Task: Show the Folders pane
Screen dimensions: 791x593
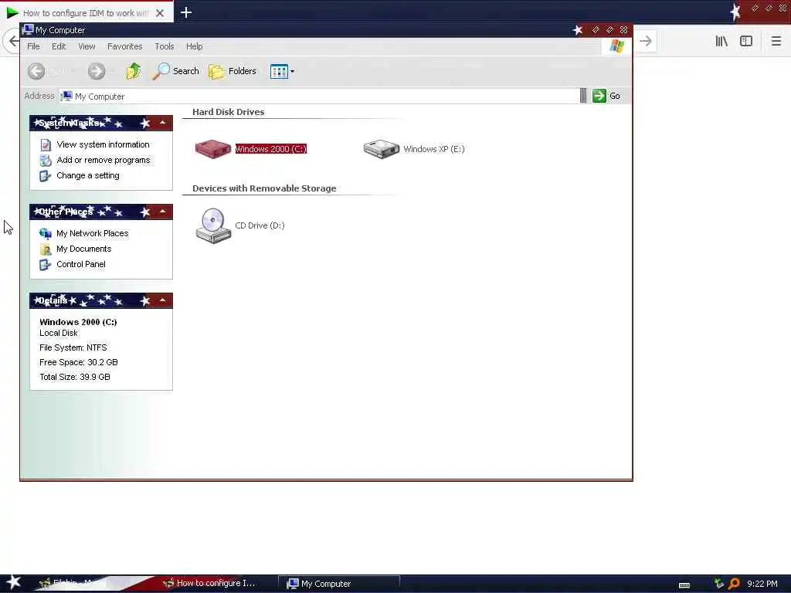Action: click(x=233, y=71)
